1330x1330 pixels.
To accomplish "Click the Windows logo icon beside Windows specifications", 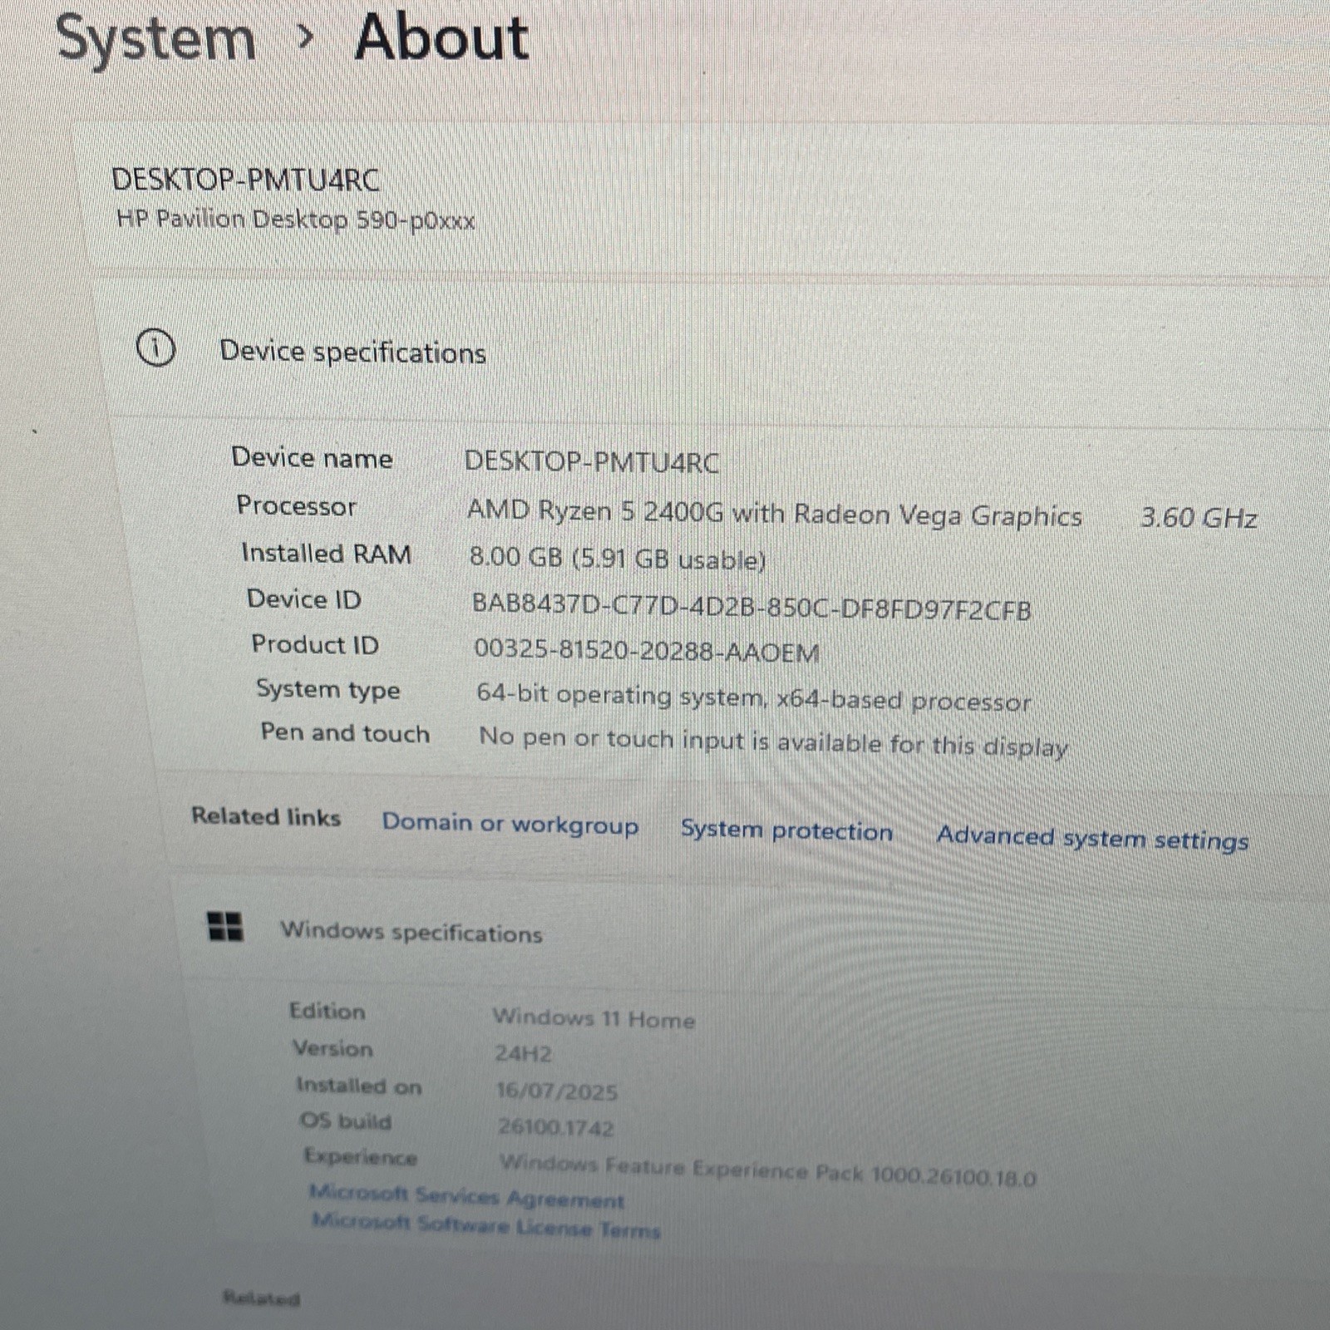I will click(225, 926).
